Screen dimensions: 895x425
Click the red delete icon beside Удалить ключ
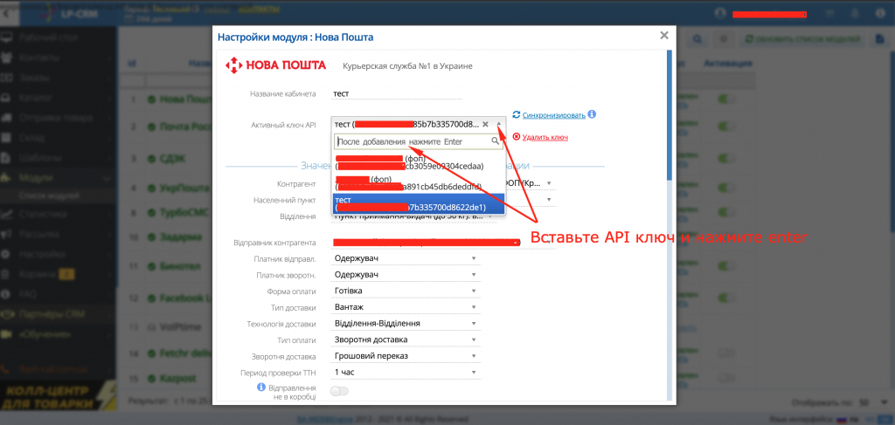(517, 137)
